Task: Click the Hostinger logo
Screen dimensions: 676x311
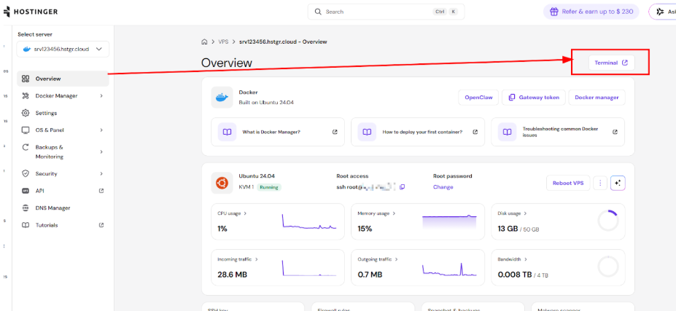Action: [33, 12]
